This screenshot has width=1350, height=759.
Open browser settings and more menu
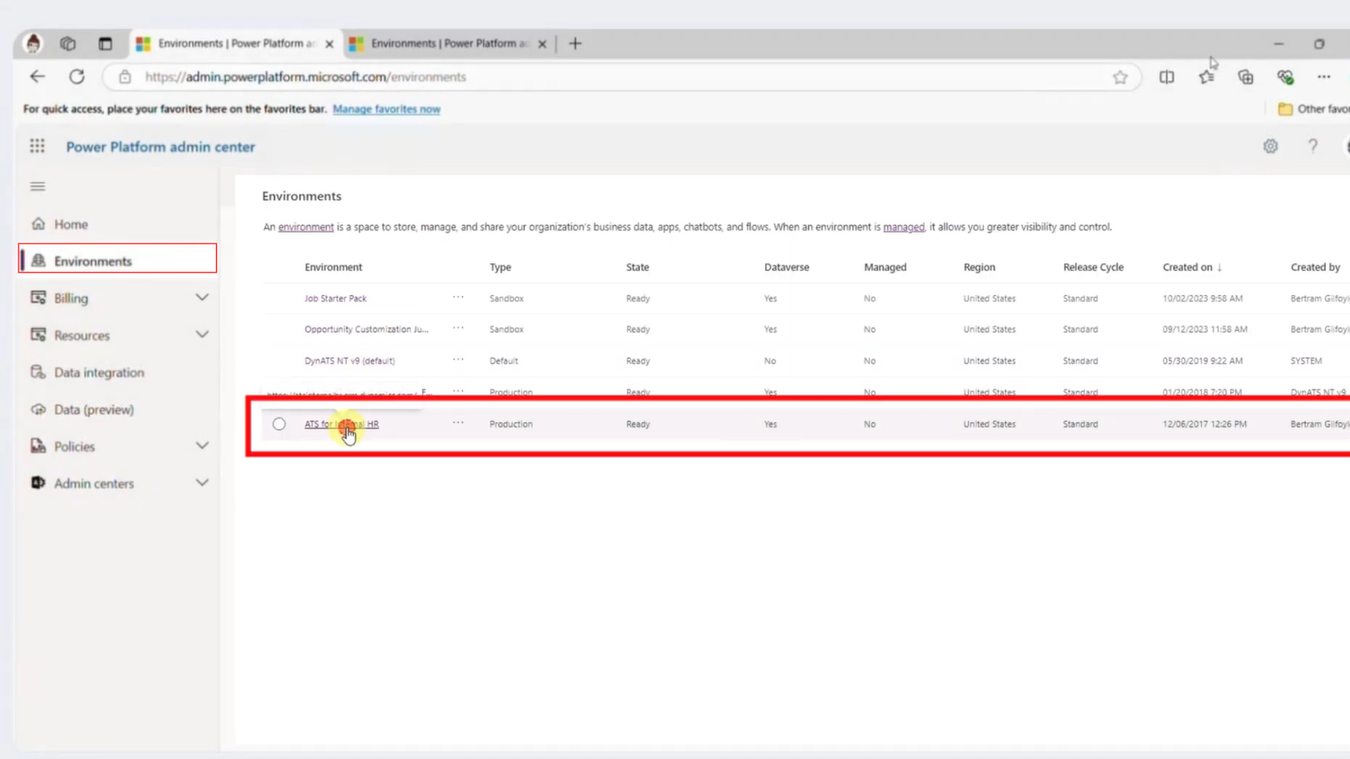[1324, 77]
